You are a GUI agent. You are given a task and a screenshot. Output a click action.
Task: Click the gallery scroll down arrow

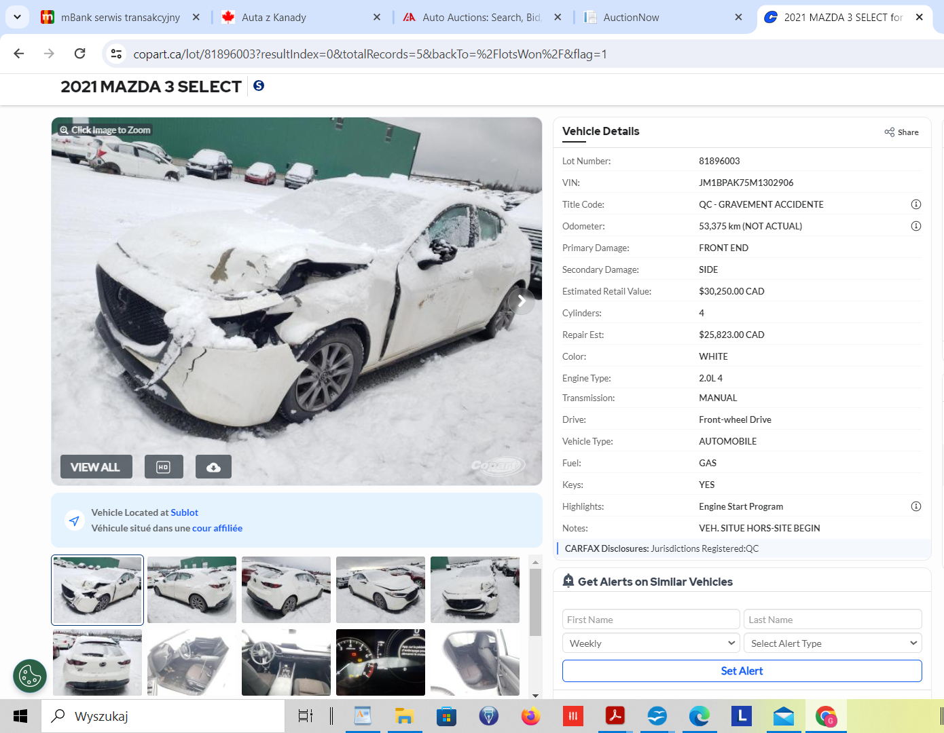pyautogui.click(x=535, y=695)
